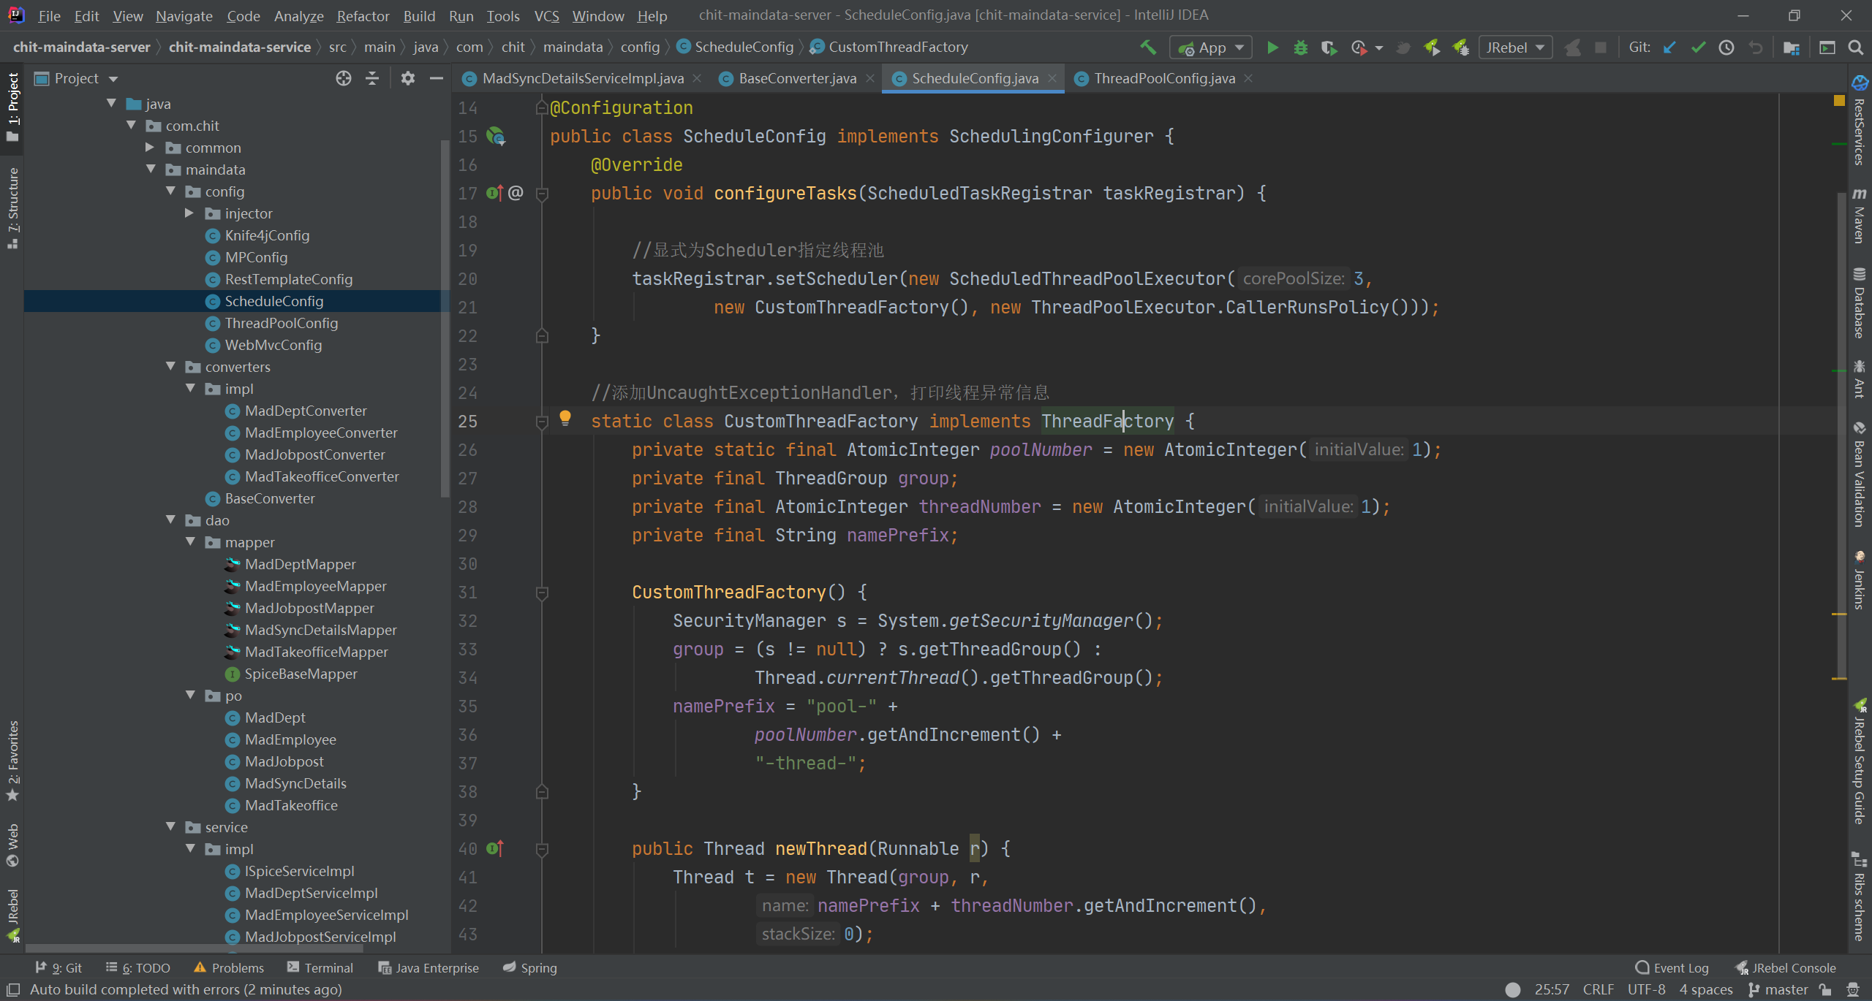Image resolution: width=1872 pixels, height=1001 pixels.
Task: Expand the common folder
Action: click(150, 147)
